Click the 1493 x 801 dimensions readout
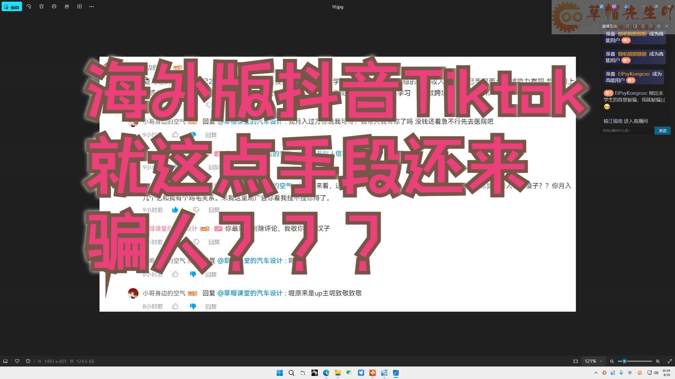Image resolution: width=675 pixels, height=379 pixels. click(x=55, y=361)
